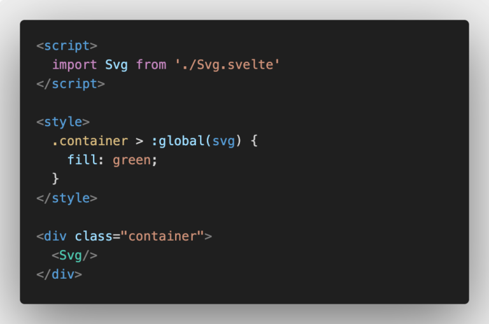Click the closing script tag

point(71,84)
